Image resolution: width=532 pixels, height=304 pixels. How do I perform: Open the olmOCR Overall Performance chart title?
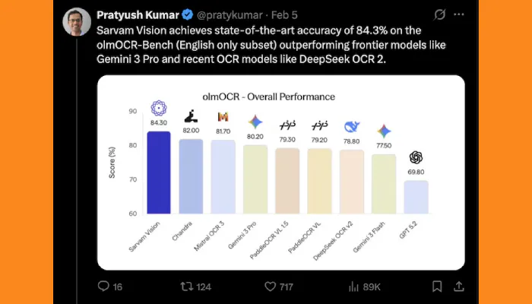280,97
